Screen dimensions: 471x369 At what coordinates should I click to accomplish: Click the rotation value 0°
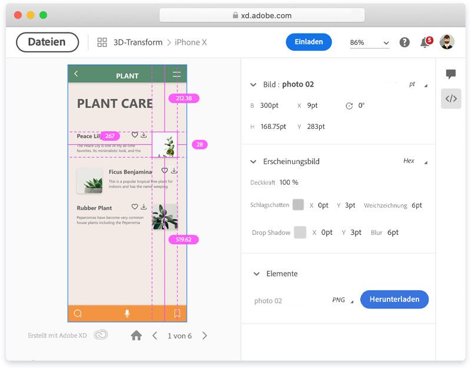(361, 105)
